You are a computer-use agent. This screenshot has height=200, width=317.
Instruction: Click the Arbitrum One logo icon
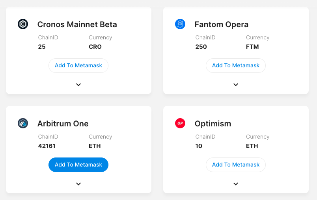23,123
